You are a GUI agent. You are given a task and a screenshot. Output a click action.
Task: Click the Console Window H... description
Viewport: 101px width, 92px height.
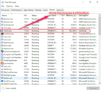(x=87, y=34)
